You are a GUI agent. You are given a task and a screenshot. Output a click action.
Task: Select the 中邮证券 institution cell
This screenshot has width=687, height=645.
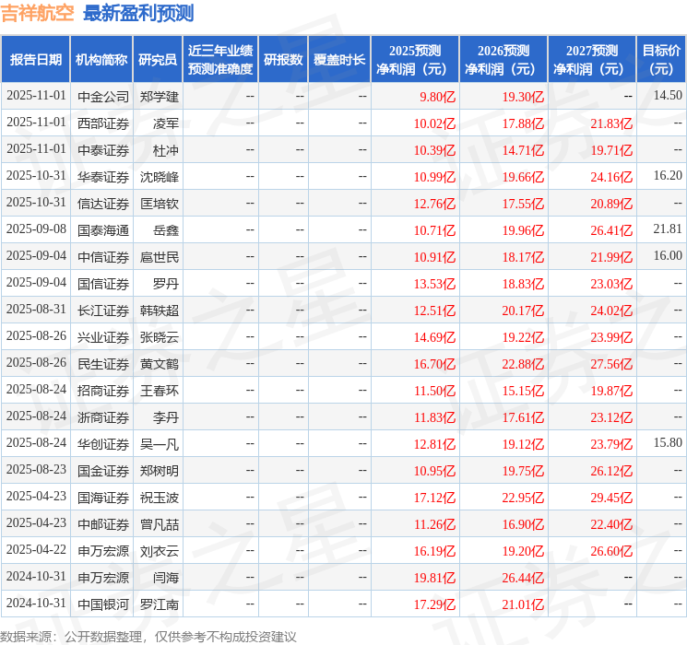[103, 524]
